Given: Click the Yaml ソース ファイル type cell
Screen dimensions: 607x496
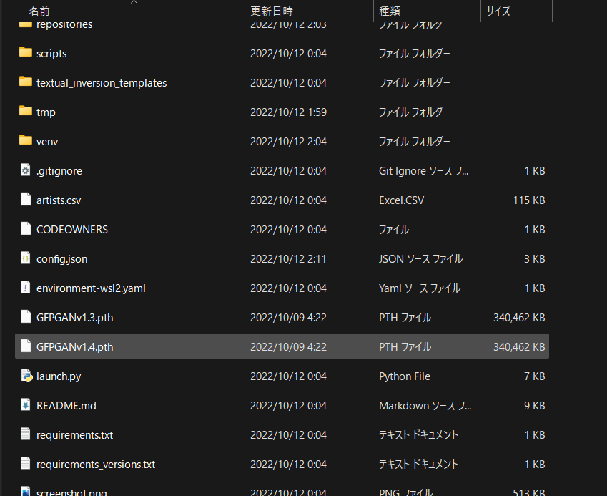Looking at the screenshot, I should tap(420, 288).
